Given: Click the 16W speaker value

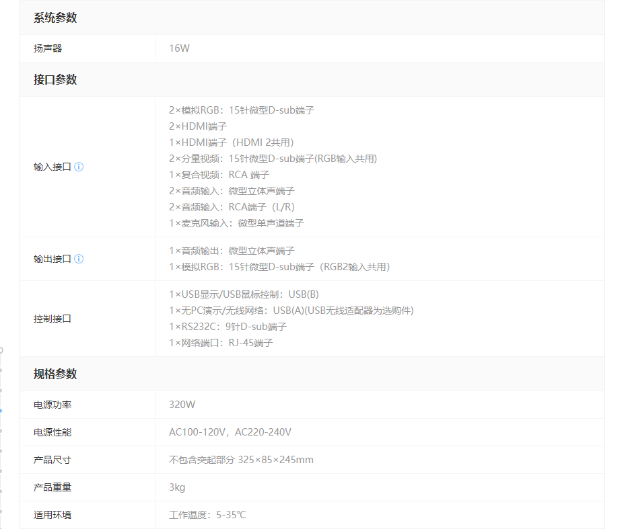Looking at the screenshot, I should (x=179, y=48).
